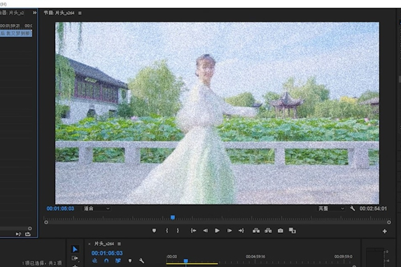This screenshot has height=267, width=401.
Task: Open zoom level dropdown showing 适合
Action: pos(97,208)
